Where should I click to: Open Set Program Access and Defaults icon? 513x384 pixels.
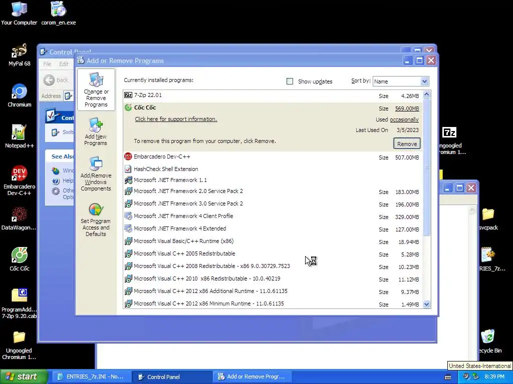96,220
